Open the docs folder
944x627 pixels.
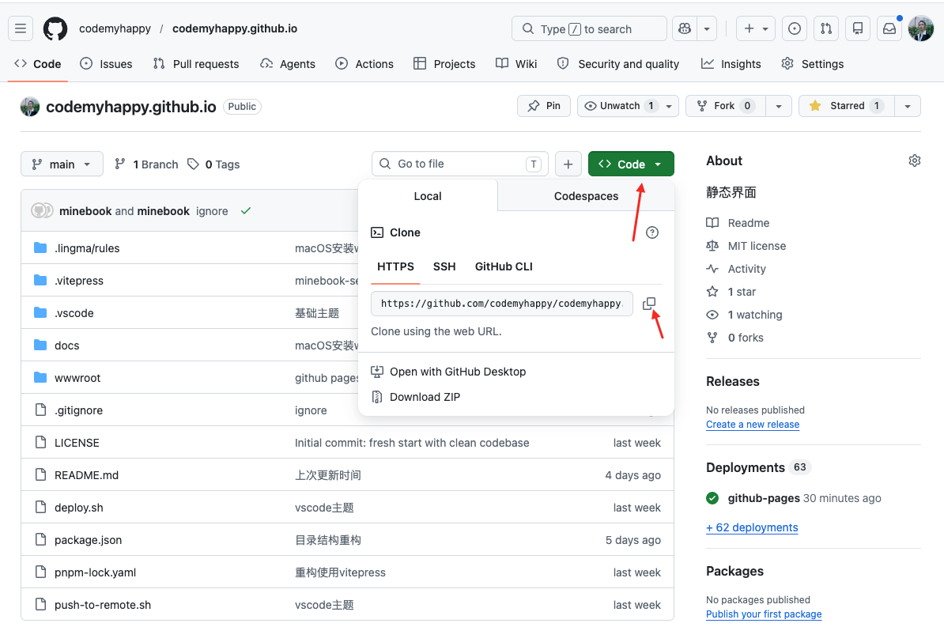point(67,346)
